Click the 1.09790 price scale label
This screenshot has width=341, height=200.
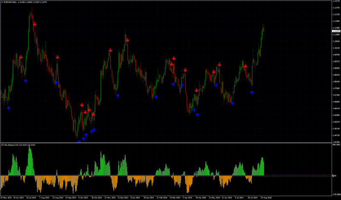coord(336,55)
